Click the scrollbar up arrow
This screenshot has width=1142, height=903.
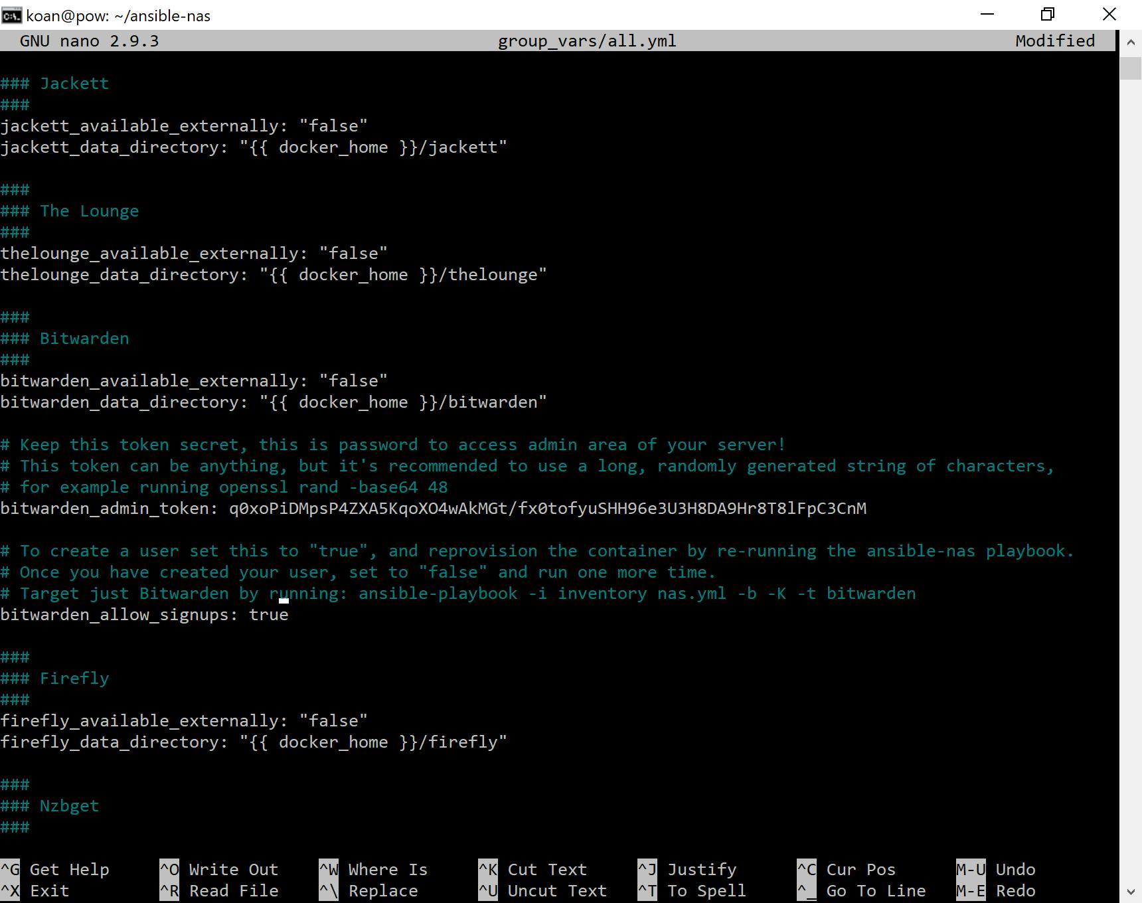1131,42
